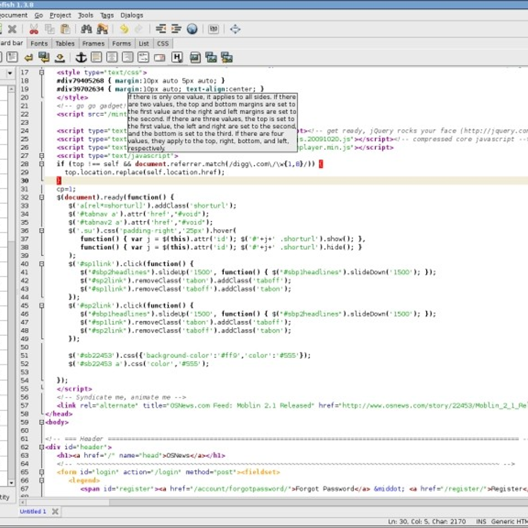This screenshot has height=528, width=528.
Task: Toggle fullscreen with the four-arrows icon
Action: coord(235,29)
